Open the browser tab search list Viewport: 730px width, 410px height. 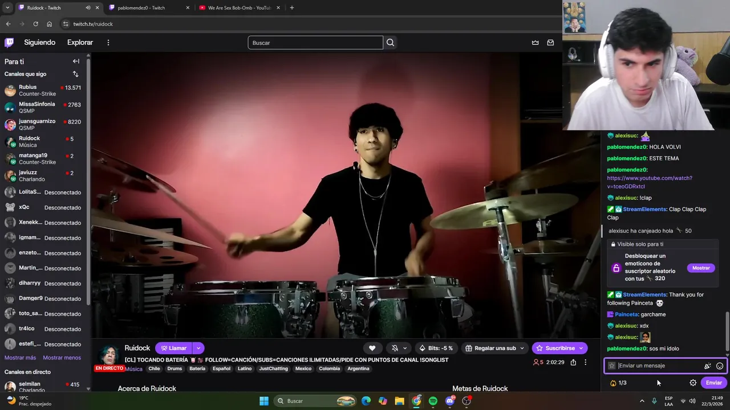(x=7, y=8)
